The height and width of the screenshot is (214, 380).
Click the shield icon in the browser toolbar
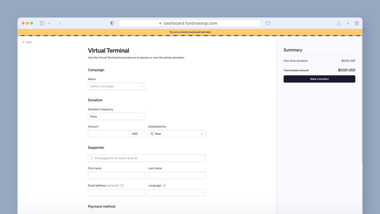coord(112,23)
